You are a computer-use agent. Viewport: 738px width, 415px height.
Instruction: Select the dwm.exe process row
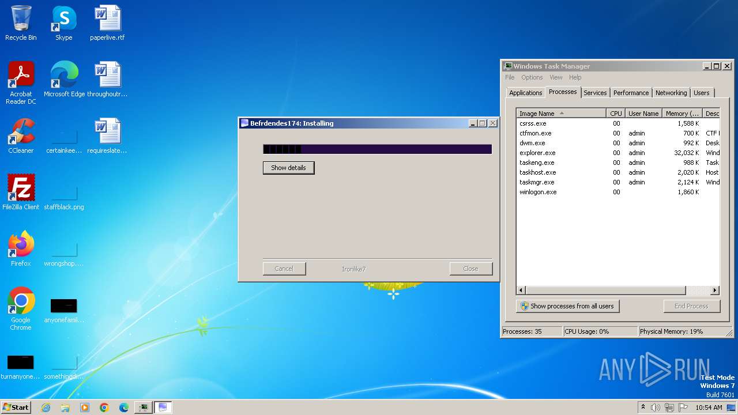[x=618, y=143]
